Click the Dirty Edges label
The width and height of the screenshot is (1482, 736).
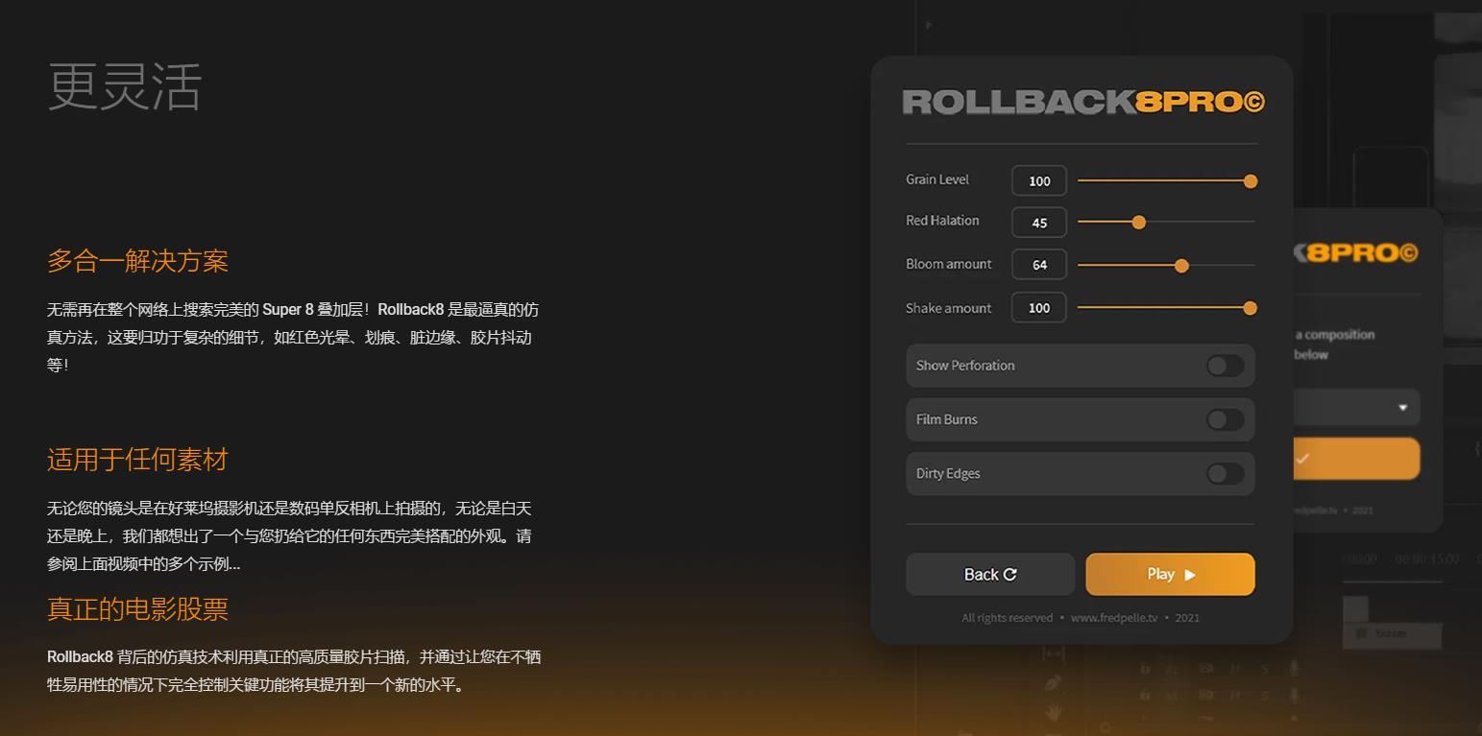948,474
